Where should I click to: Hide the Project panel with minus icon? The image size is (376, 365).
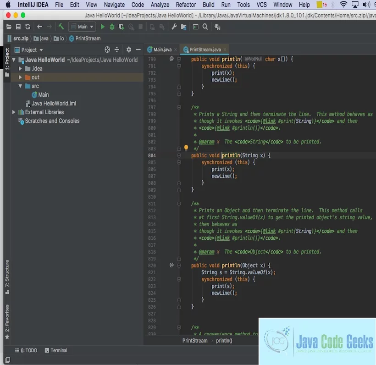pos(138,50)
